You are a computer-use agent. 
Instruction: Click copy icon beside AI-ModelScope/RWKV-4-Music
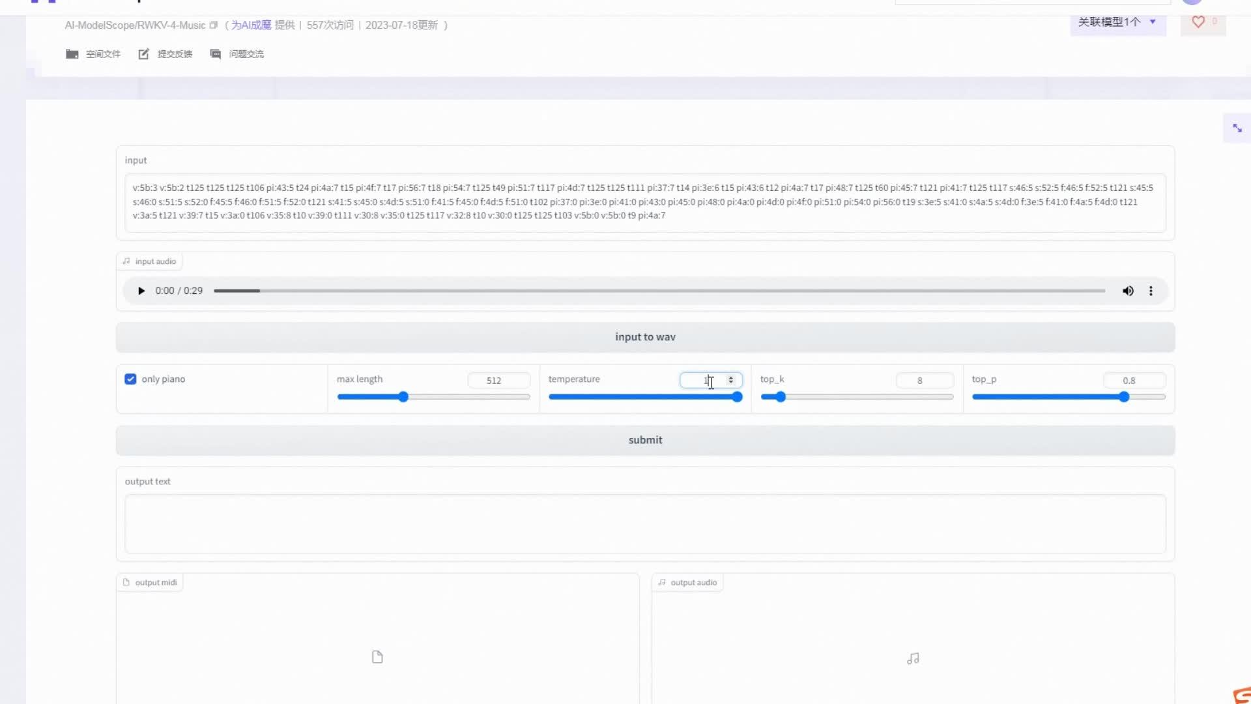click(213, 25)
